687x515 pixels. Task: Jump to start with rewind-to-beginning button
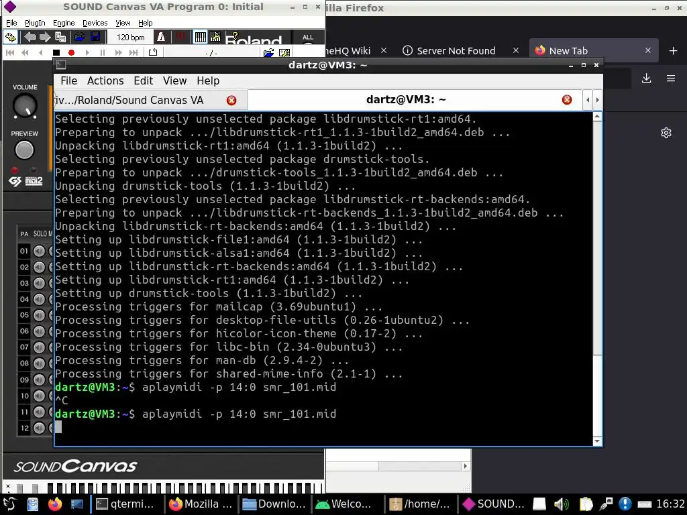[10, 52]
